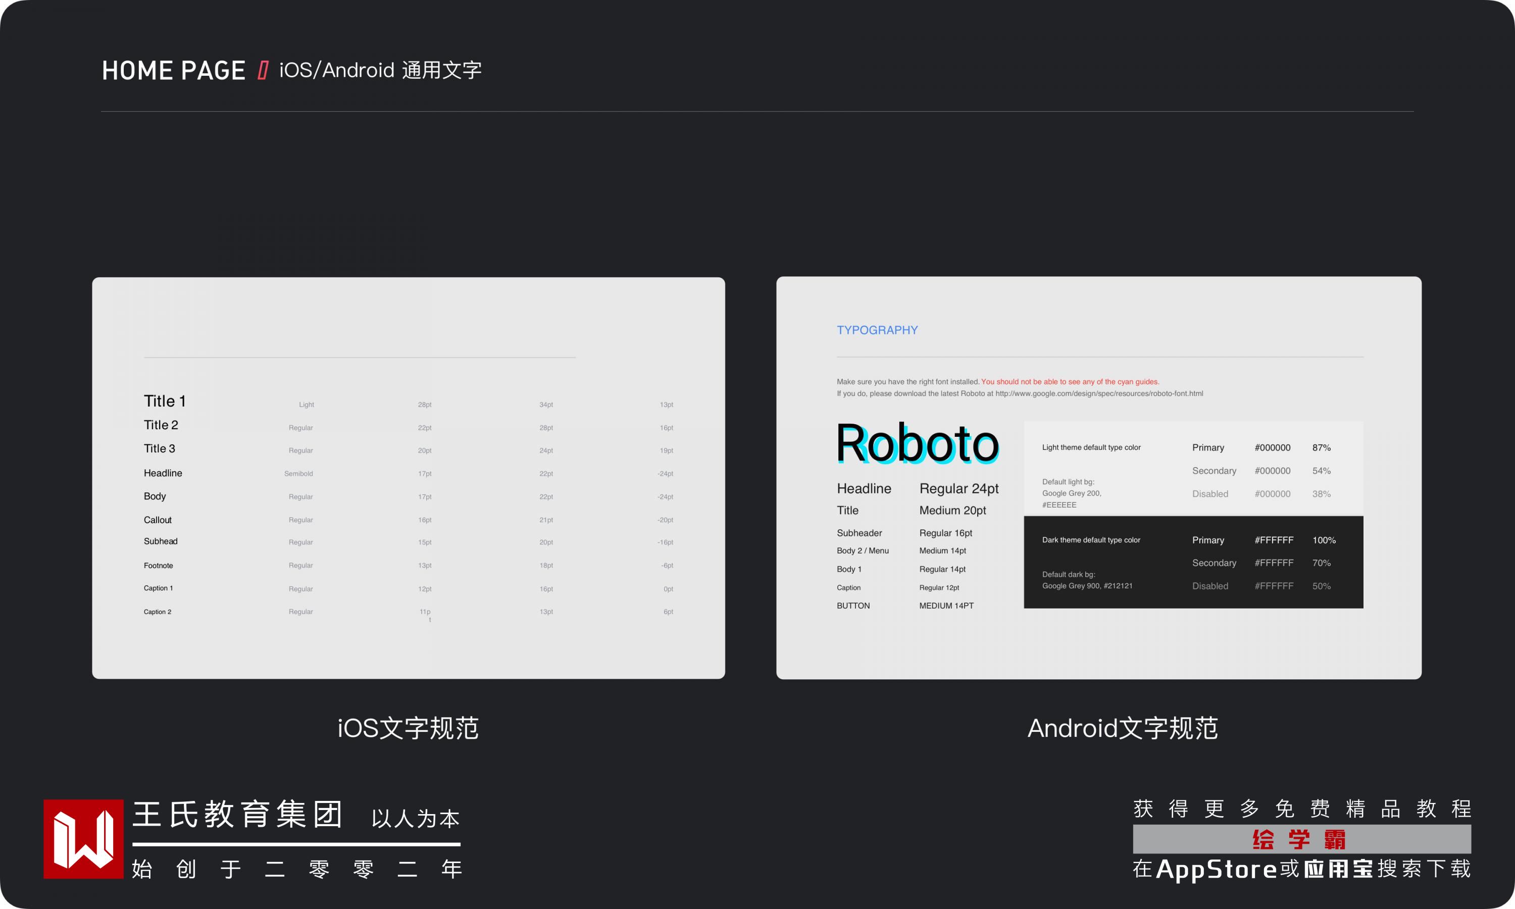This screenshot has width=1515, height=909.
Task: Click the Caption 2 row label
Action: pos(158,612)
